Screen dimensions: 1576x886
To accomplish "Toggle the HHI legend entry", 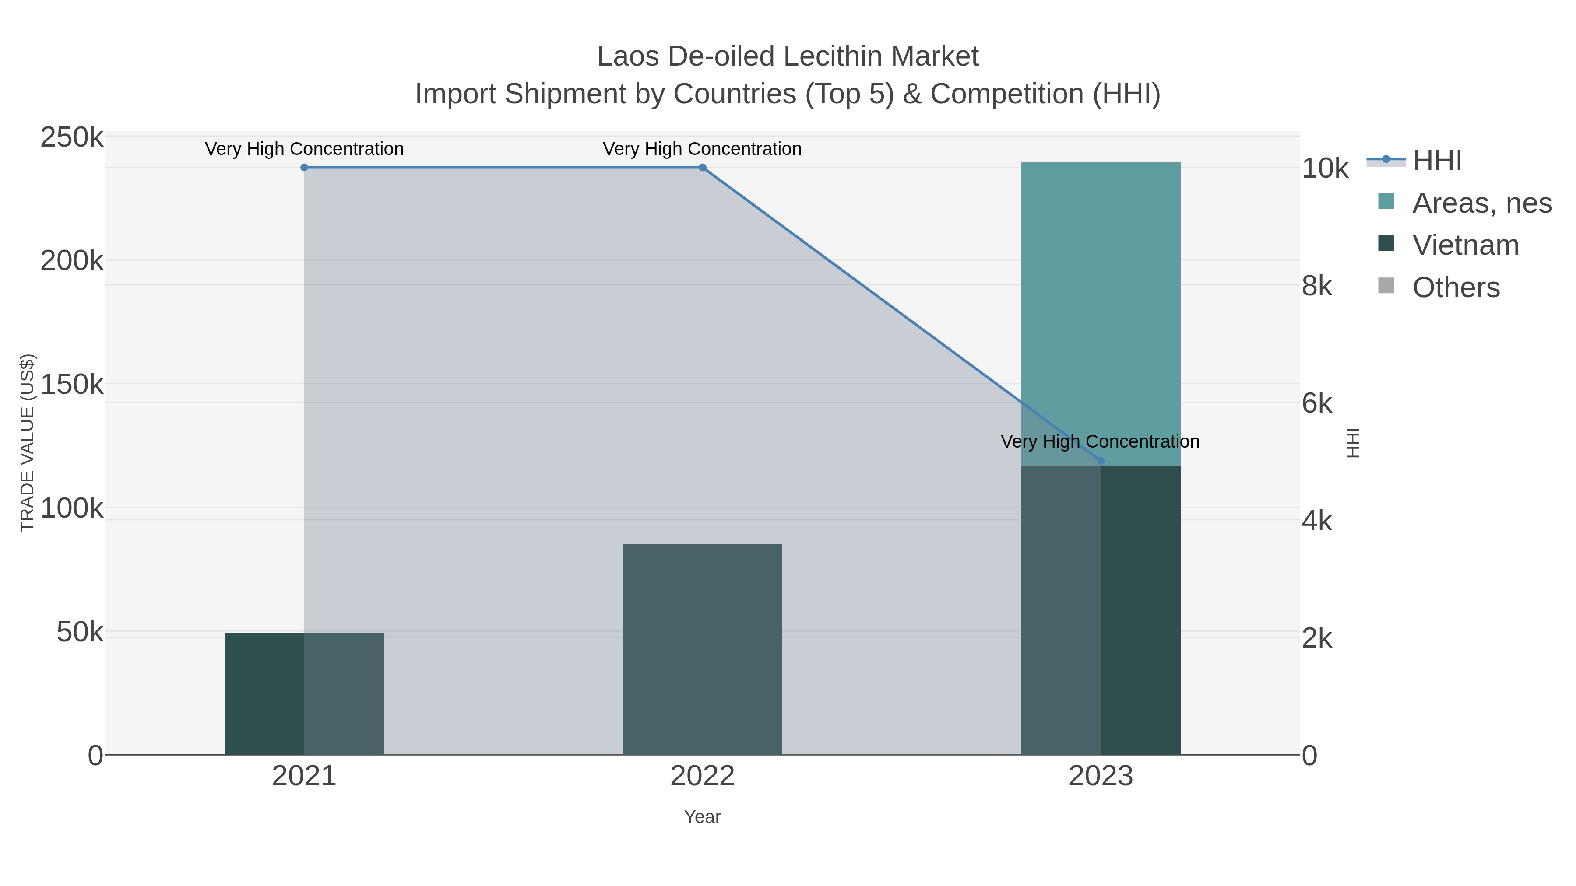I will [x=1414, y=161].
